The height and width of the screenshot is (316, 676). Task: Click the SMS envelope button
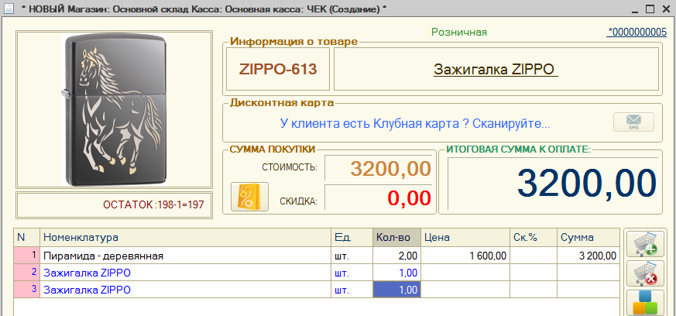click(633, 122)
